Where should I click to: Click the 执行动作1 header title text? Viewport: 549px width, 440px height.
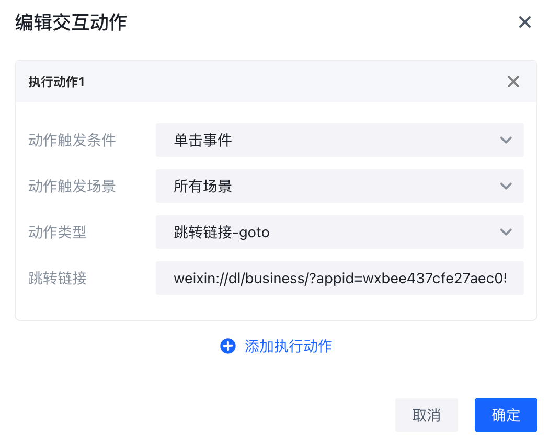[56, 82]
